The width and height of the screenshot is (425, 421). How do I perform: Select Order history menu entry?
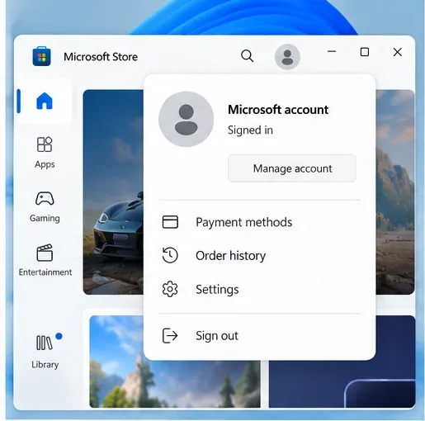[x=259, y=256]
